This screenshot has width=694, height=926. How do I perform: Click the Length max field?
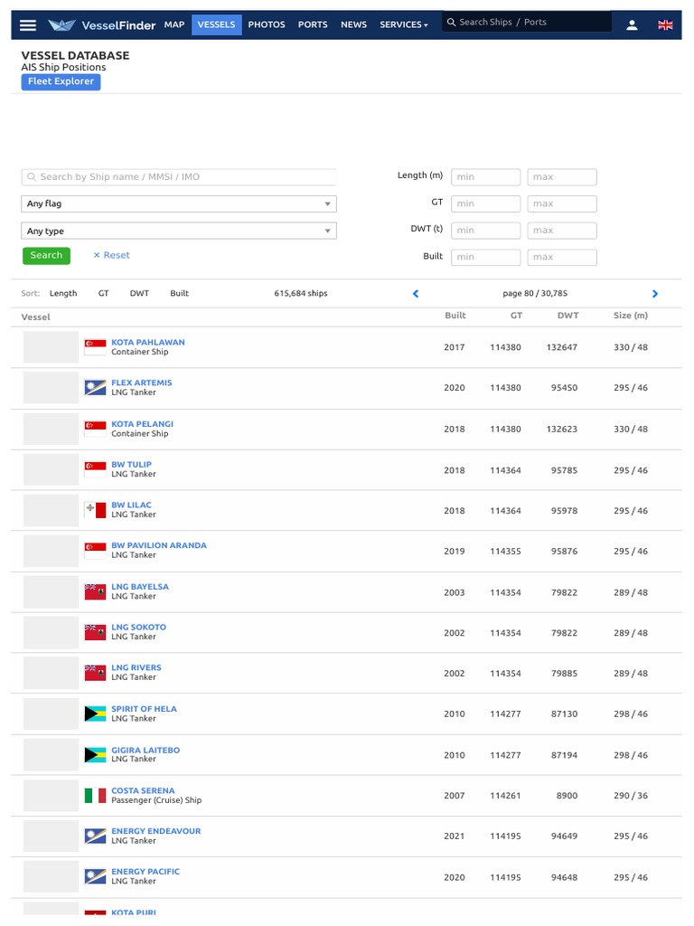[562, 176]
